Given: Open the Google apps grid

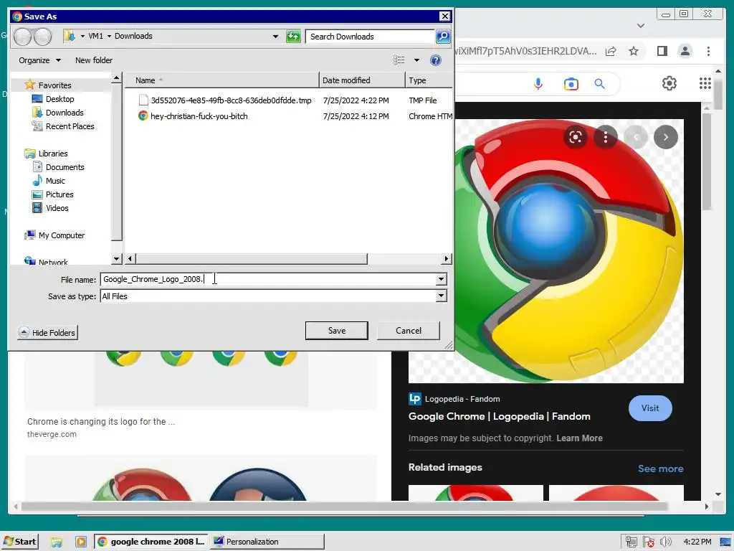Looking at the screenshot, I should 705,83.
